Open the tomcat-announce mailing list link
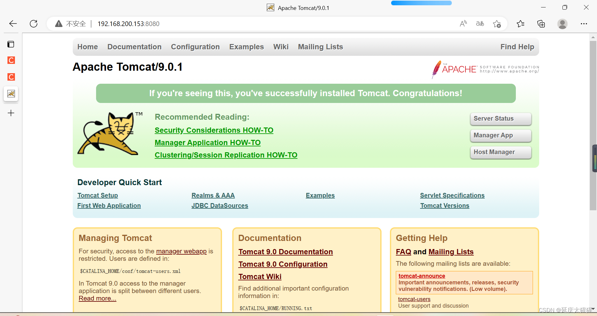 click(x=422, y=276)
